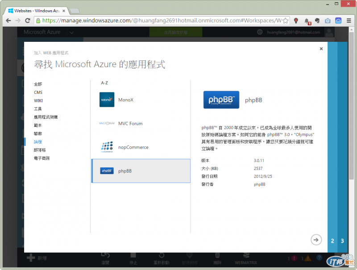Select the 全部 category
The image size is (357, 270).
(x=38, y=84)
